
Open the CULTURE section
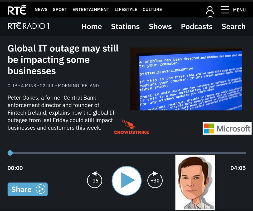click(152, 9)
